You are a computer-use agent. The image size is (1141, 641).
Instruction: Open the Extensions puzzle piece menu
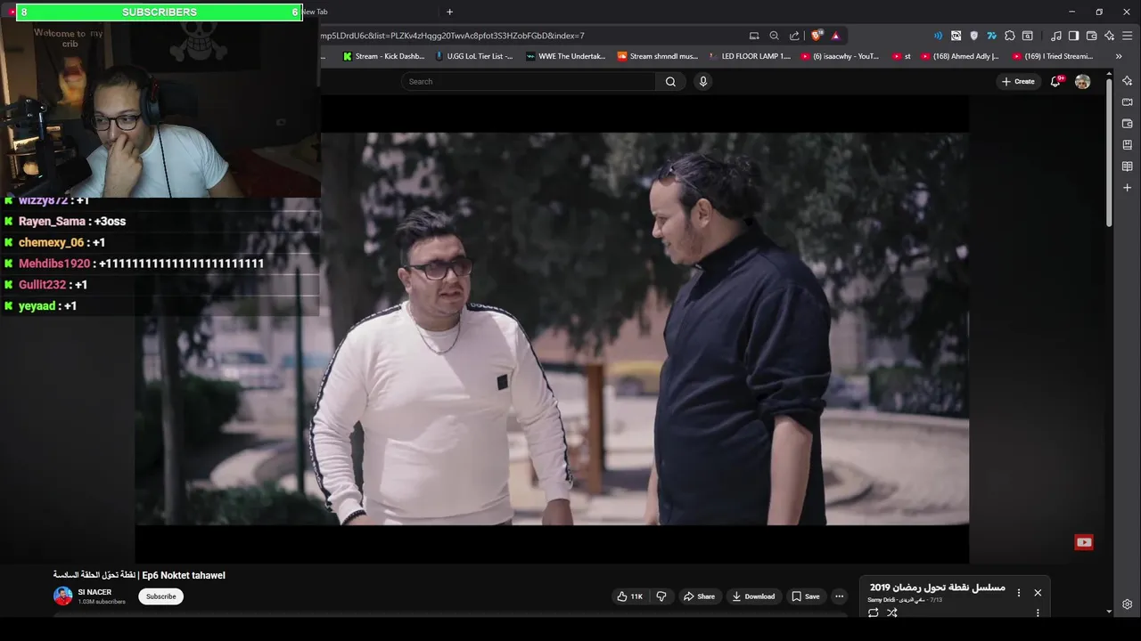[x=1009, y=36]
